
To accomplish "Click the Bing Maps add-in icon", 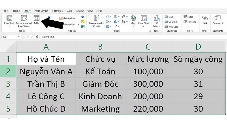I will (x=83, y=22).
